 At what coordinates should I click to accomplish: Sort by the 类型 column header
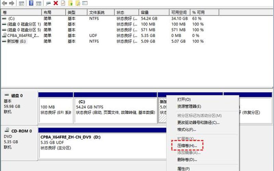click(x=76, y=12)
